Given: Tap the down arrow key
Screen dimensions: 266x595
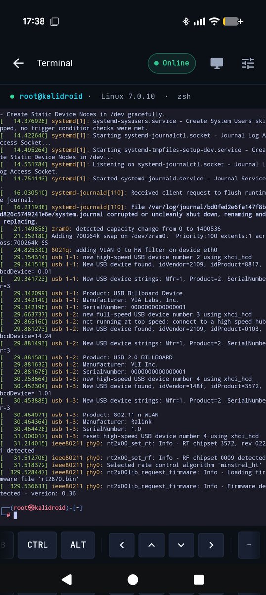Looking at the screenshot, I should [181, 545].
